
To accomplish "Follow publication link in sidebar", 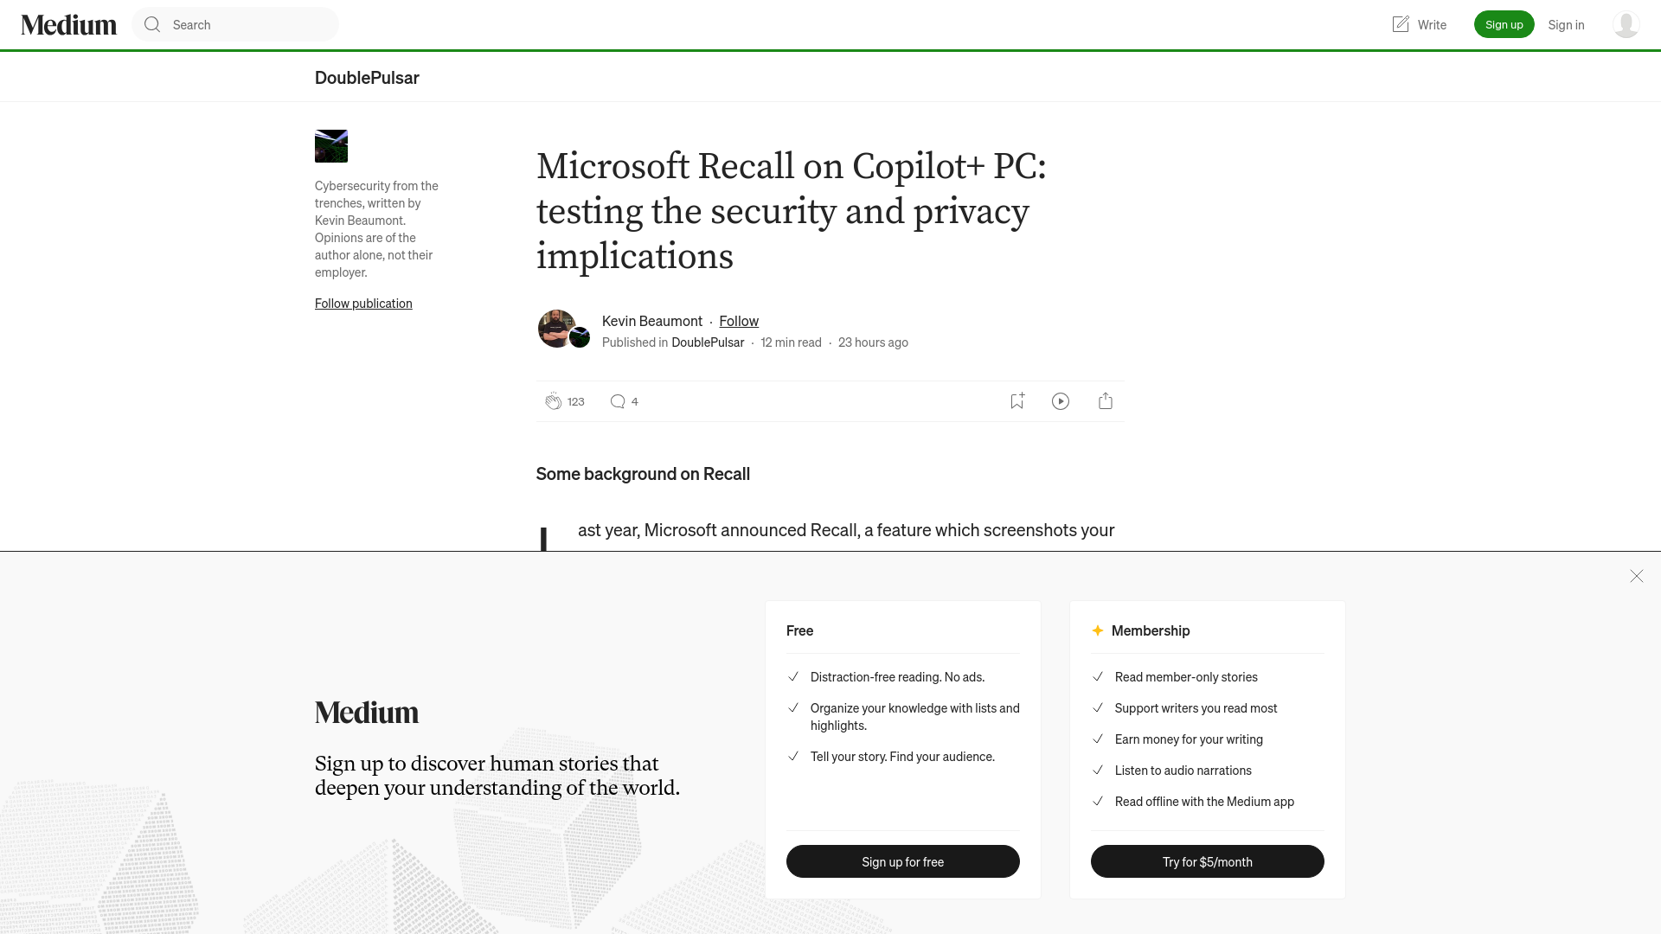I will [363, 303].
